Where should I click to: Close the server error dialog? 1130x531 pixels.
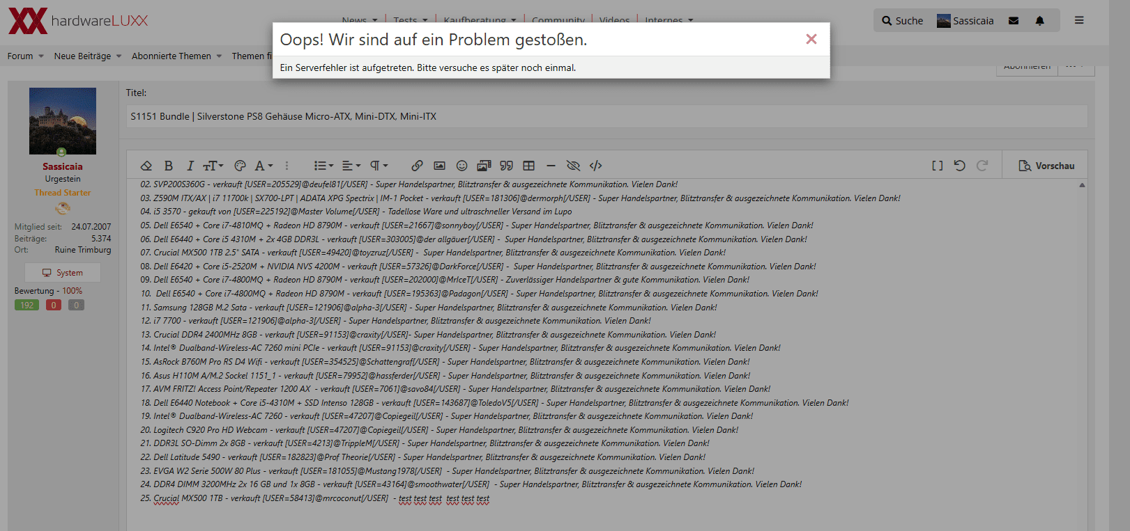(811, 39)
